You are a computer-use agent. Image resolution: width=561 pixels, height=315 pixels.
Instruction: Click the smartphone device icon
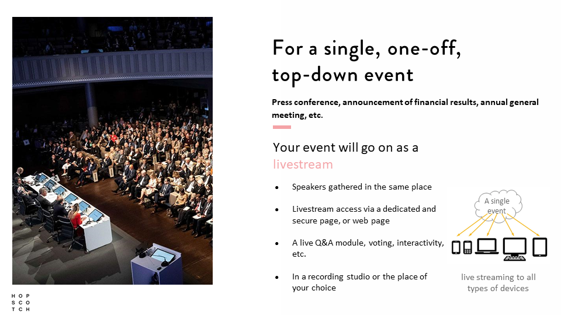coord(456,247)
